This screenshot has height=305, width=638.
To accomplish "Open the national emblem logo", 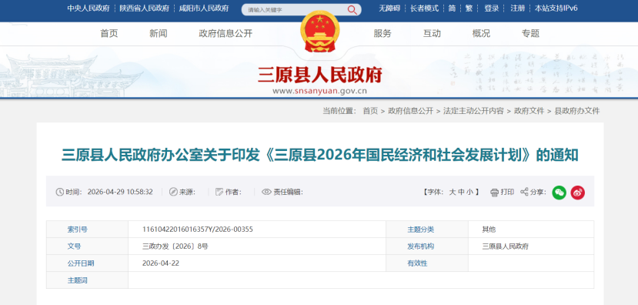I will 319,32.
